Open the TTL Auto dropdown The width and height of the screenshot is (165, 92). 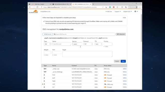[98, 44]
